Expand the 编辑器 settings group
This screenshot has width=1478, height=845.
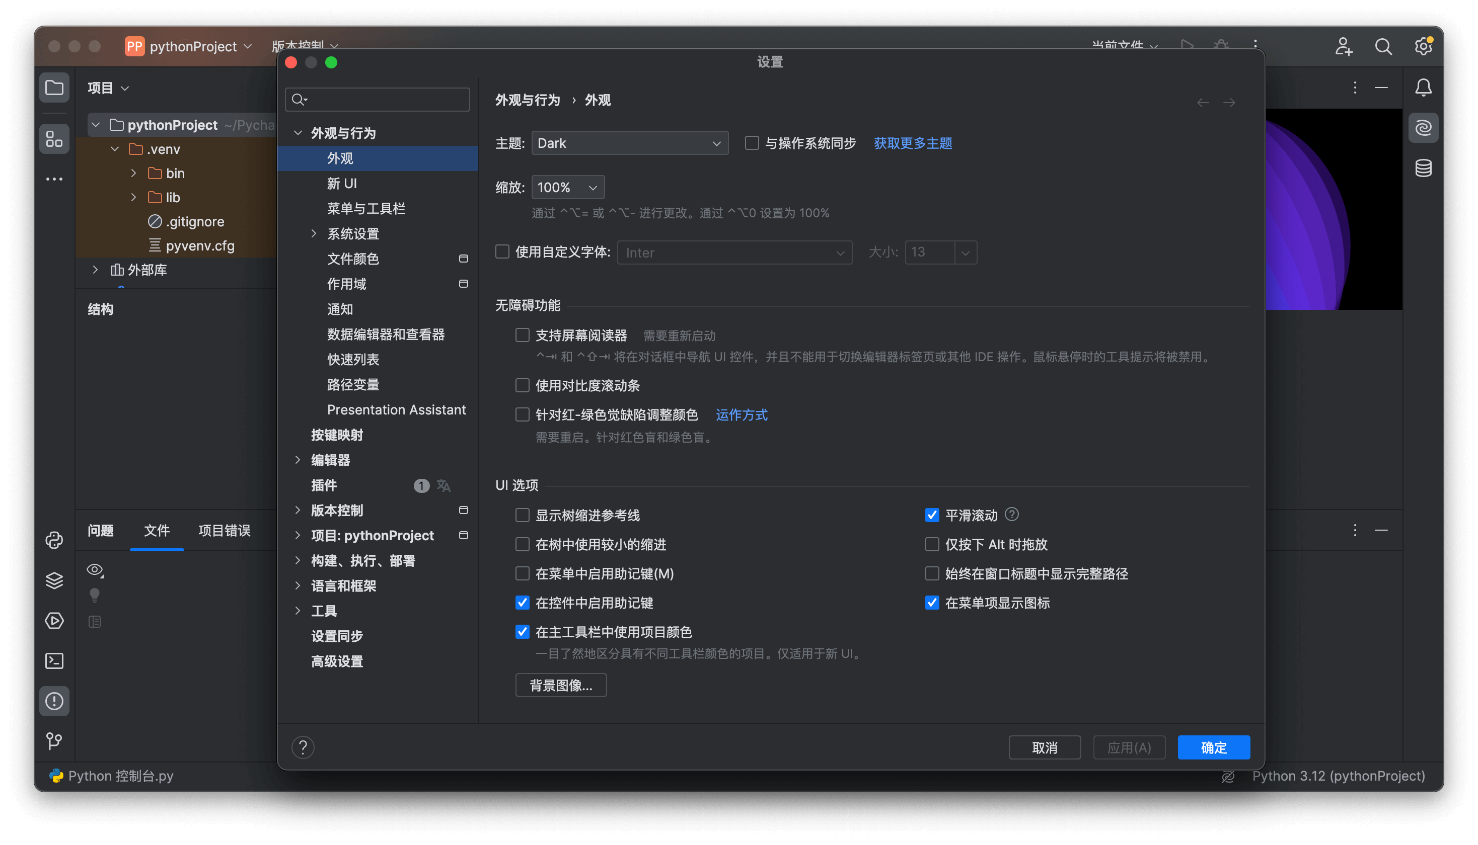pos(298,460)
